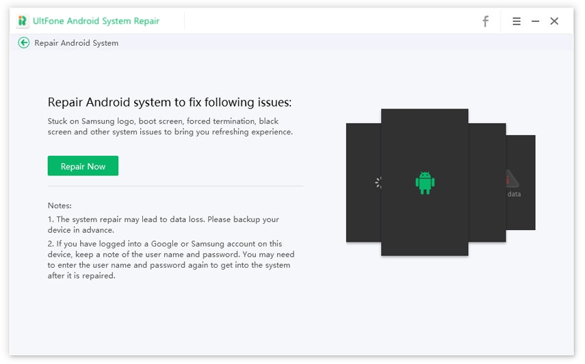Select the far-right phone card labeled data
The height and width of the screenshot is (364, 585).
[521, 212]
